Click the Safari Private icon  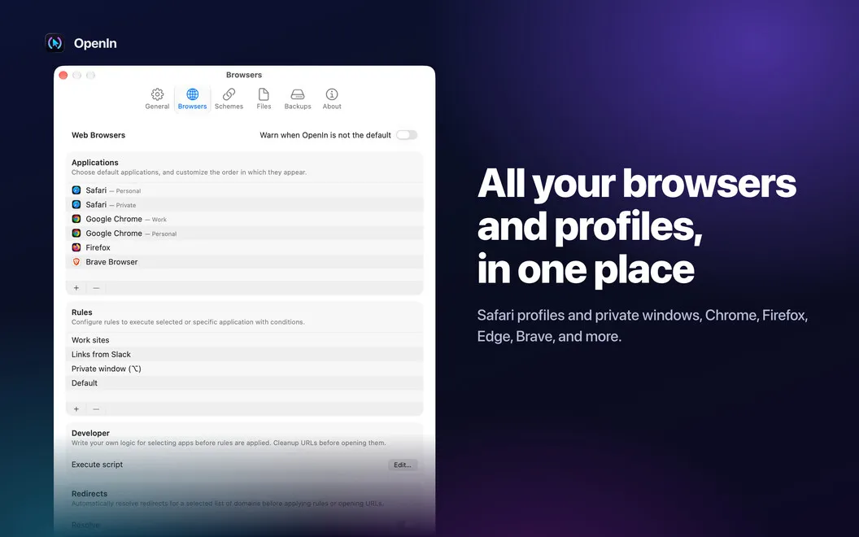point(76,204)
